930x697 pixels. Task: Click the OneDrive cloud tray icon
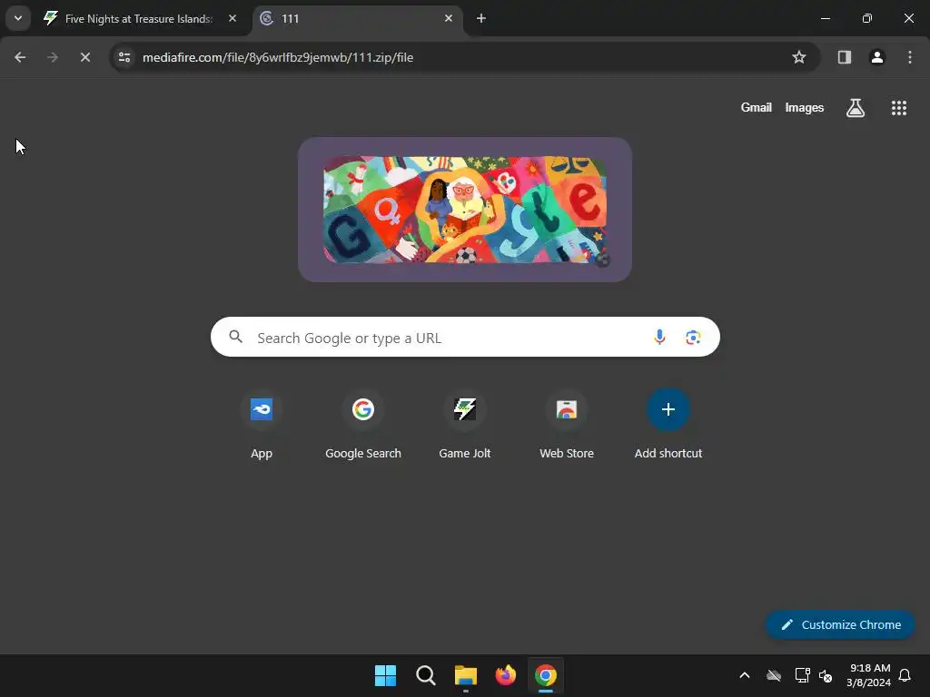[774, 675]
